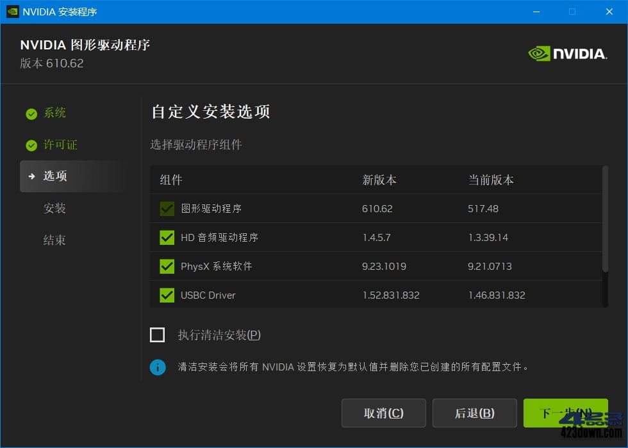
Task: Click the blue info icon for clean install
Action: tap(158, 367)
